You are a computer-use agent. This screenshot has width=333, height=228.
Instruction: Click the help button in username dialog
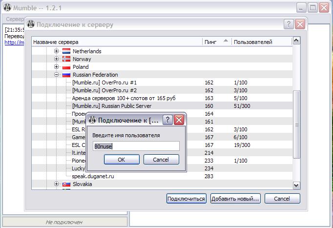[167, 120]
